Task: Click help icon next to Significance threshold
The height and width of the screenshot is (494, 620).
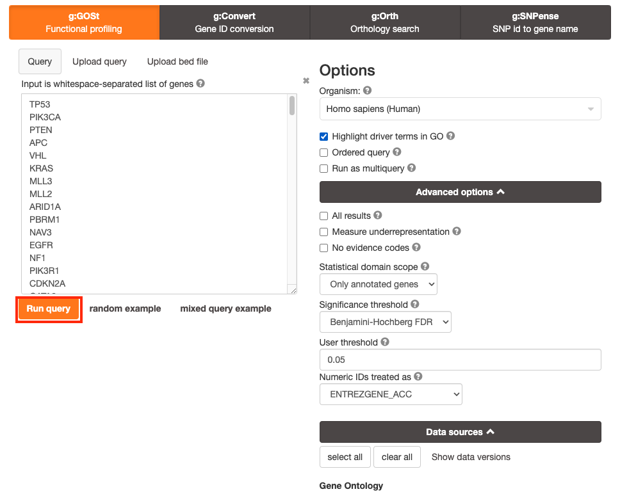Action: tap(415, 304)
